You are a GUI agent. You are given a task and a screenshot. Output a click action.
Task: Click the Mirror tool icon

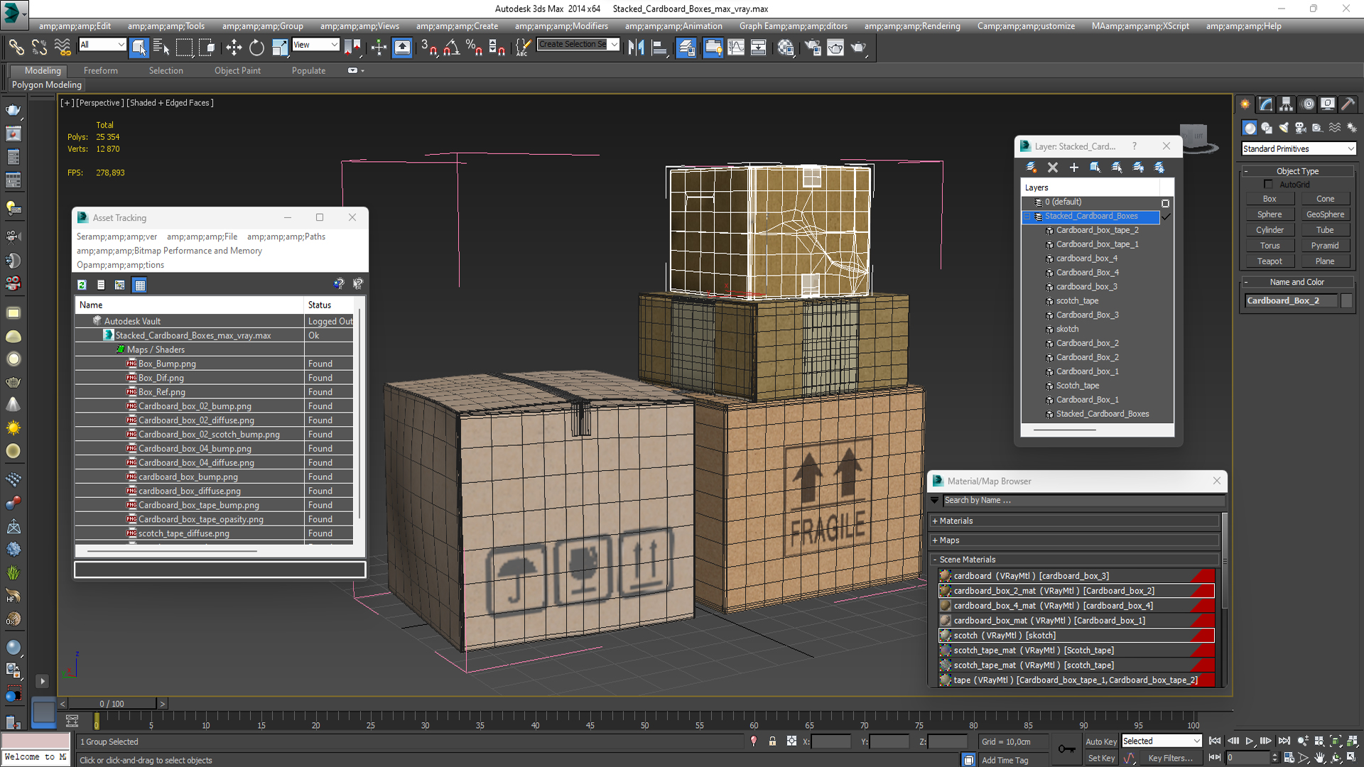pyautogui.click(x=636, y=48)
